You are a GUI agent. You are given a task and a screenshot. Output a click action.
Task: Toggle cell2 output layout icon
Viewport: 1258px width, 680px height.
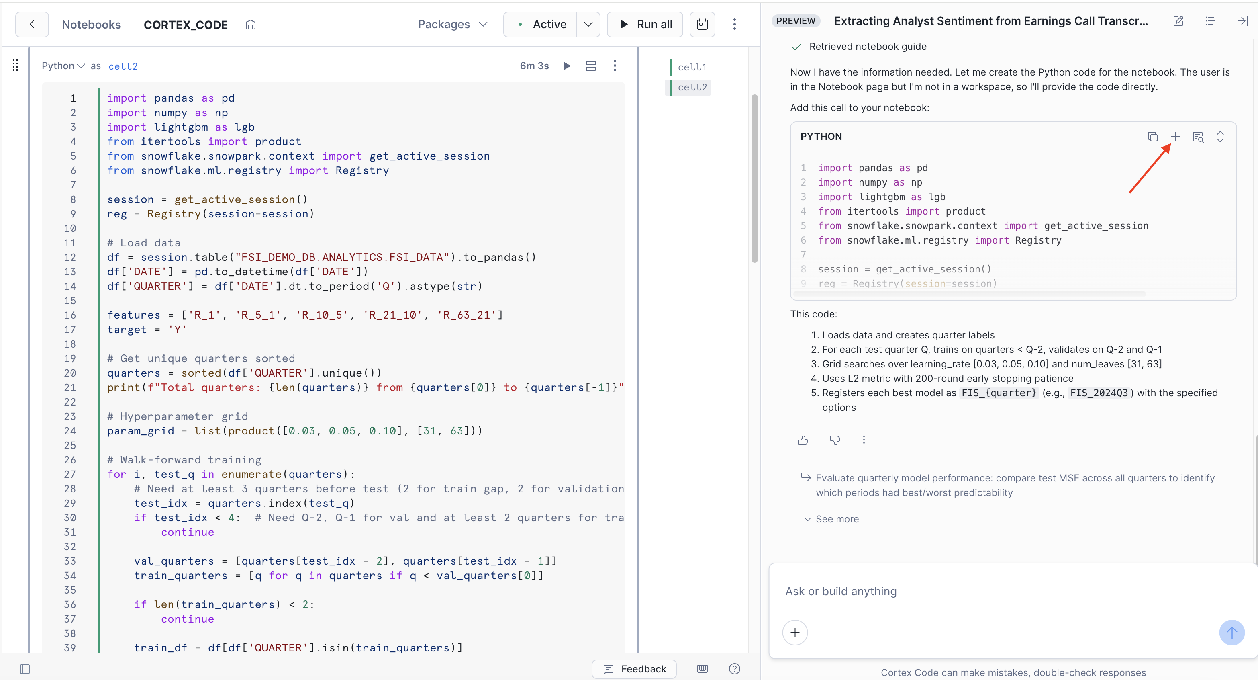[x=590, y=66]
